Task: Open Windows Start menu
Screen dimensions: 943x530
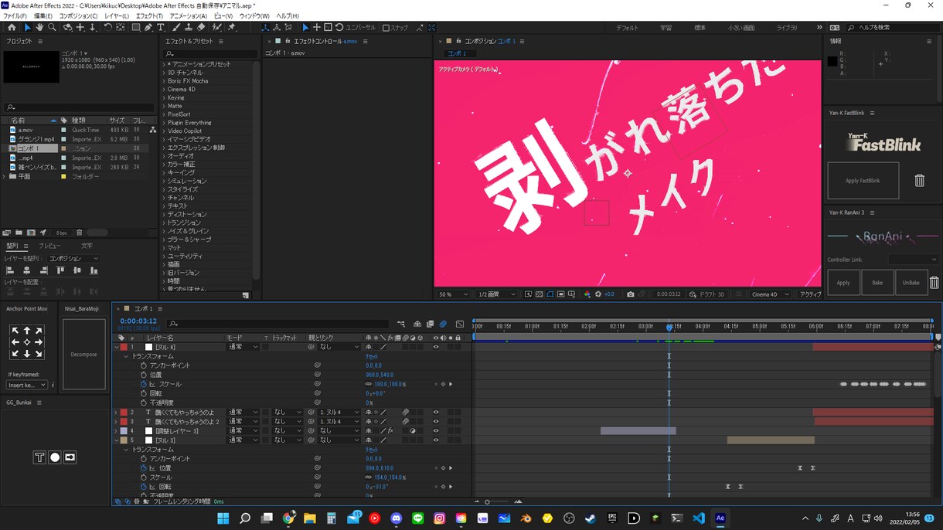Action: click(223, 518)
